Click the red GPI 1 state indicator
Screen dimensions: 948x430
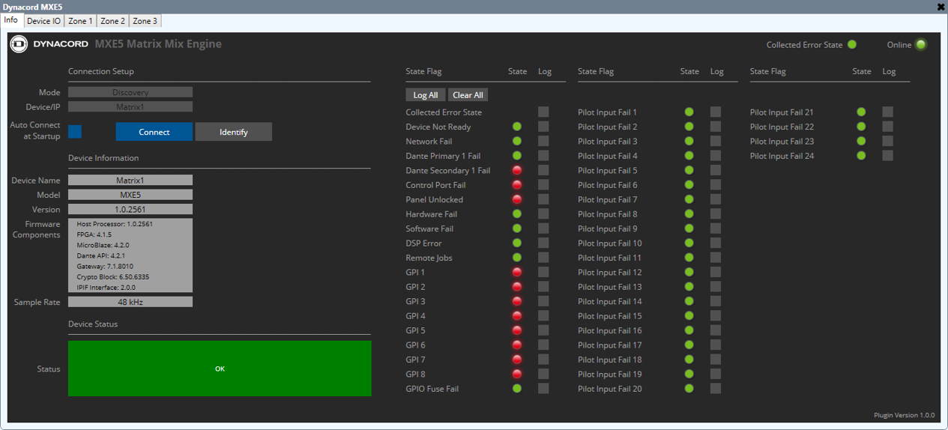tap(517, 273)
